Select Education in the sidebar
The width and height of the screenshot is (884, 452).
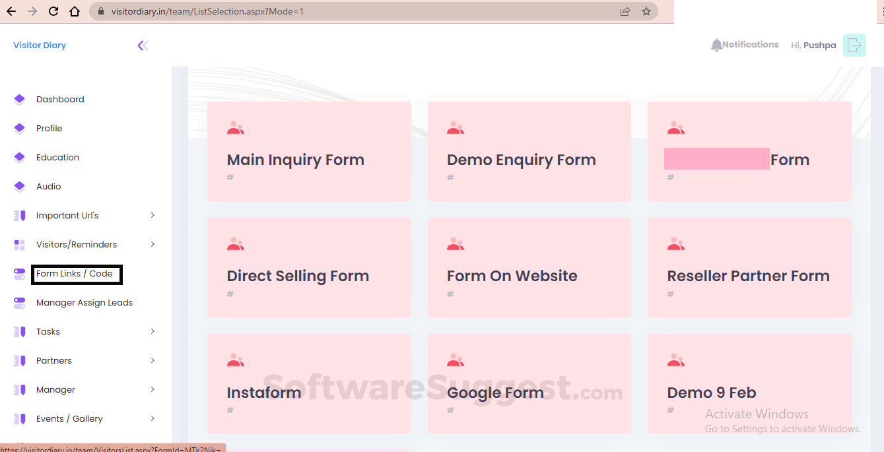(x=57, y=157)
